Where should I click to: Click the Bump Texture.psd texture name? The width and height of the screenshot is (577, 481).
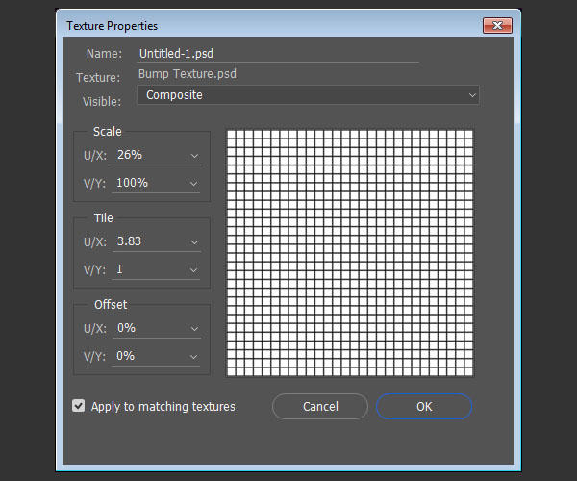188,74
